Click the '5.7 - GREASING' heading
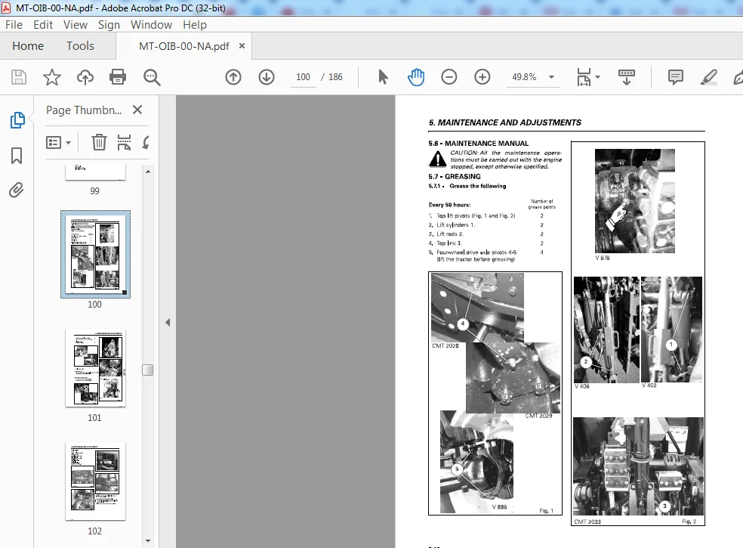Image resolution: width=743 pixels, height=548 pixels. coord(455,177)
